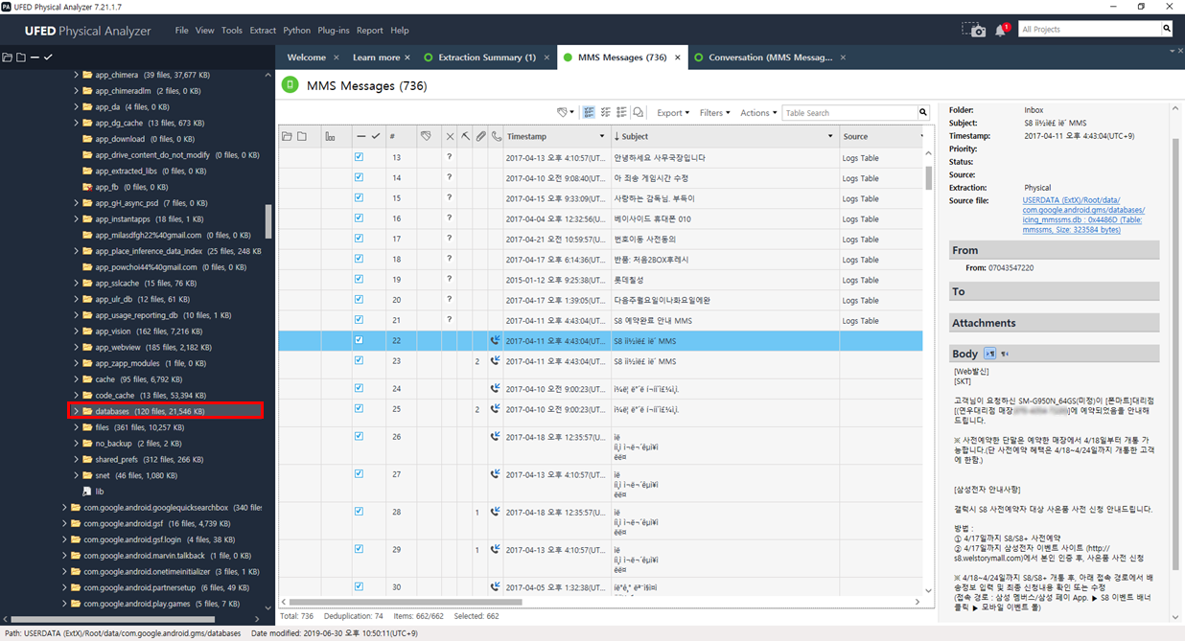Take a screenshot with the camera icon
Screen dimensions: 1185x641
974,30
